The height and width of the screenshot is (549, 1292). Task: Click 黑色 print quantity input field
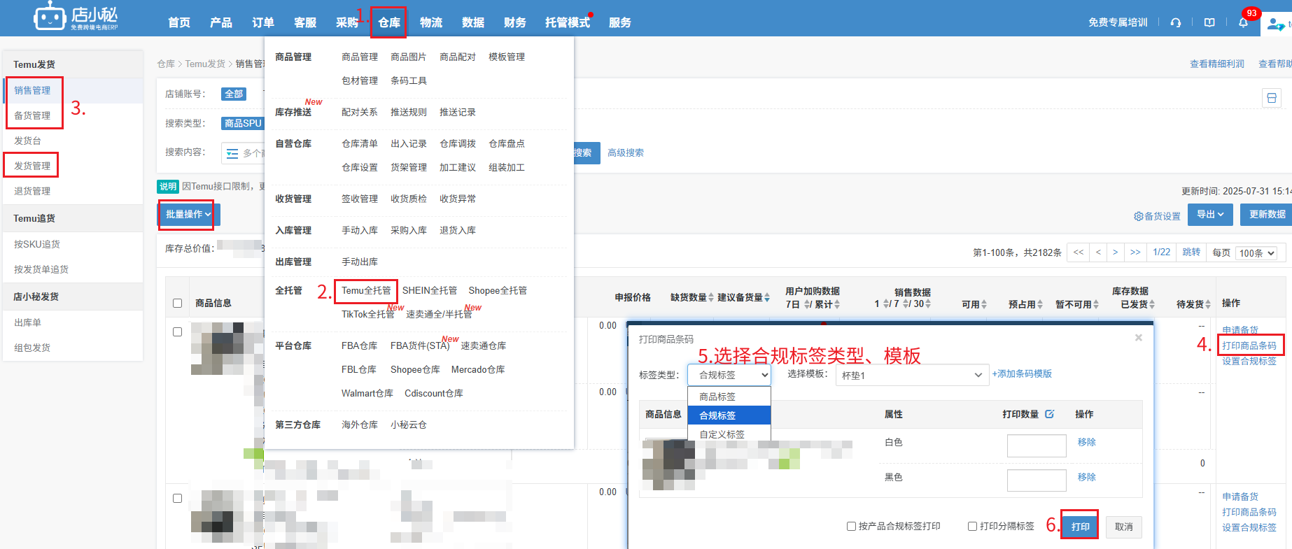coord(1037,480)
